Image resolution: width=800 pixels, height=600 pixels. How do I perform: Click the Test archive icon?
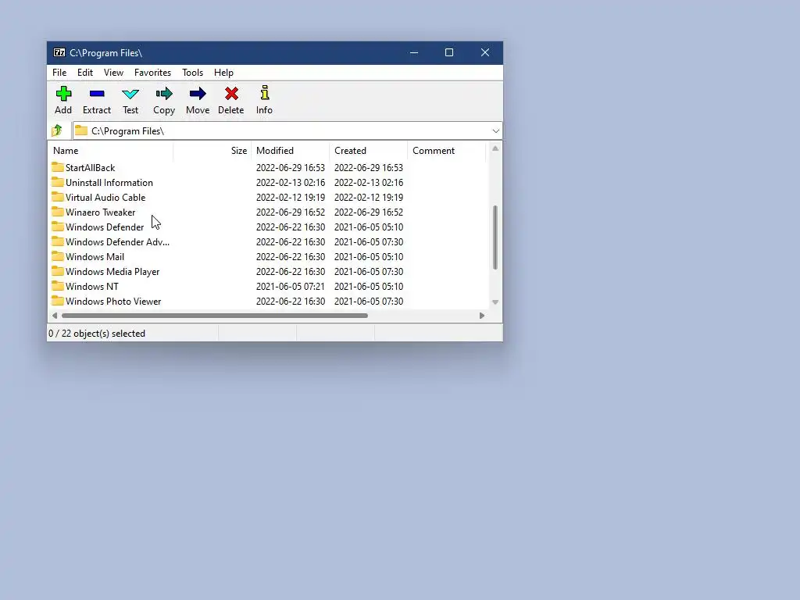pos(130,94)
